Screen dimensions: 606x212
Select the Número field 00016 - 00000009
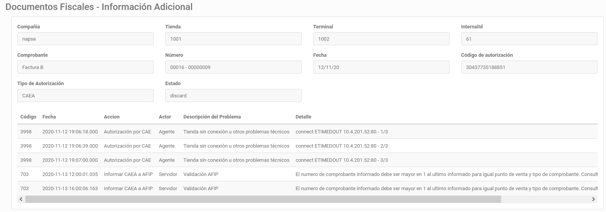(233, 67)
